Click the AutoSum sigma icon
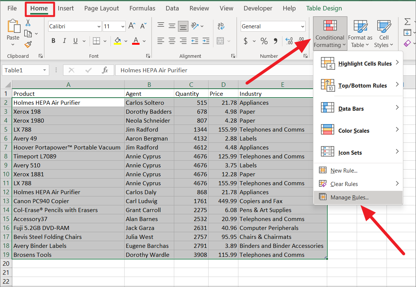The image size is (416, 287). tap(407, 22)
